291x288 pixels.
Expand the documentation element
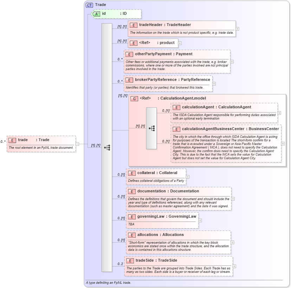tap(233, 199)
